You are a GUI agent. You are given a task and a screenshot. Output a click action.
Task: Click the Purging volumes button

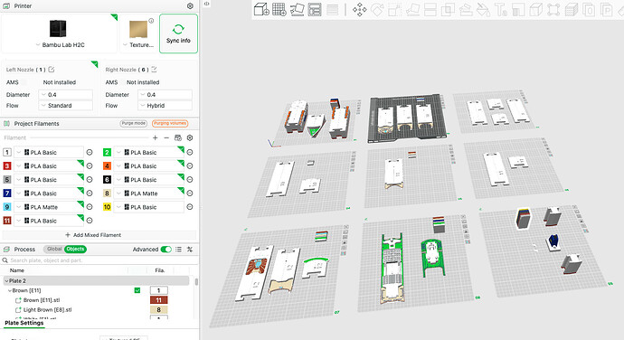point(170,123)
